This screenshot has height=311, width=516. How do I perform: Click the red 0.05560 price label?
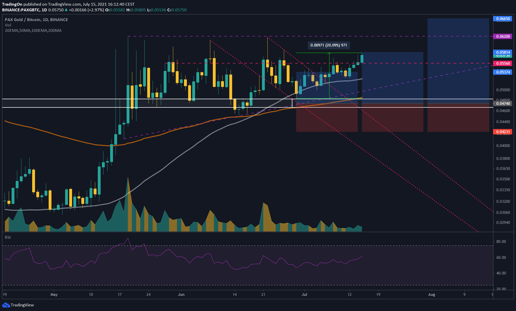point(503,63)
